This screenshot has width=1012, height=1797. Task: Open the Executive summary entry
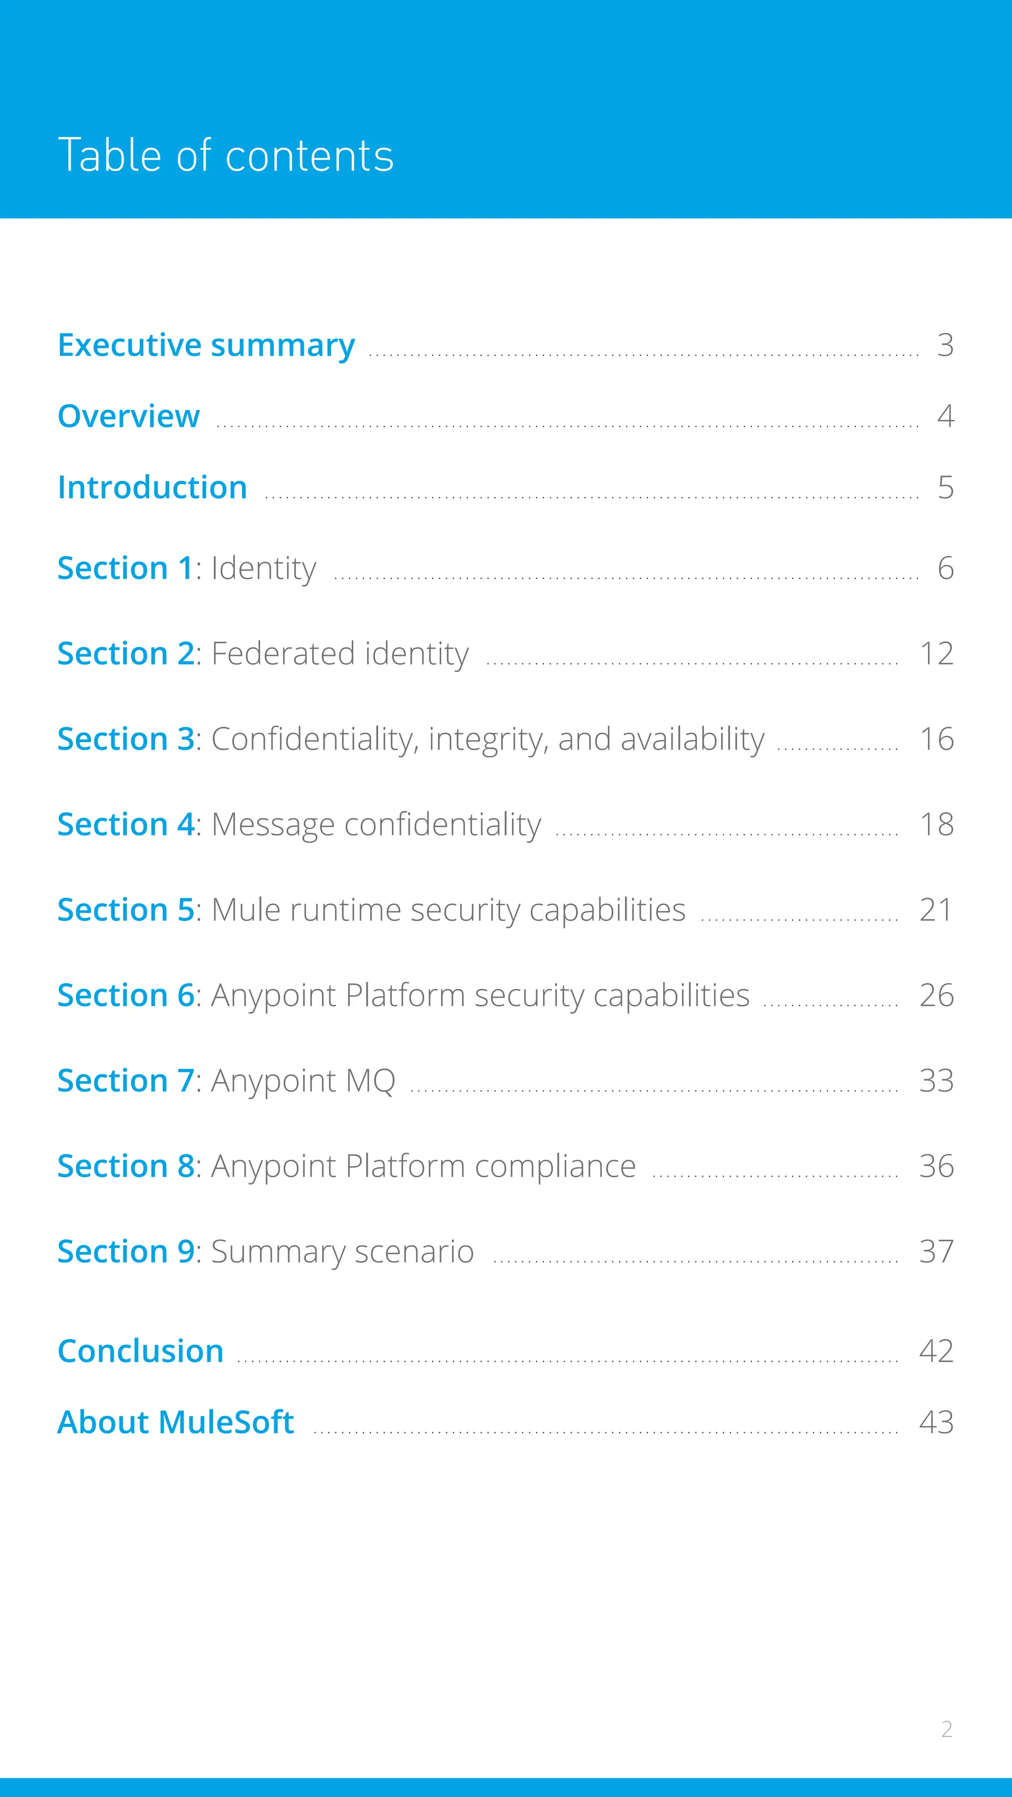tap(207, 345)
